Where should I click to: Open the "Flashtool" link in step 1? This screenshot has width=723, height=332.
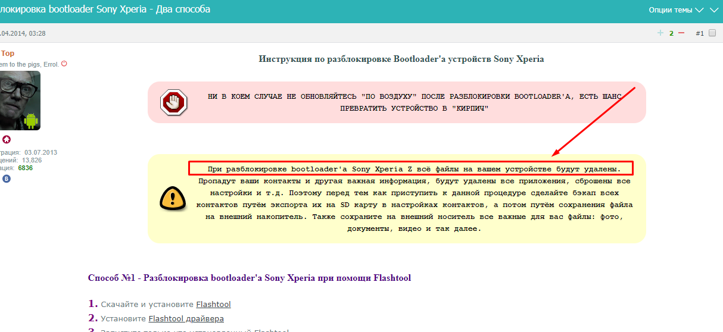213,304
